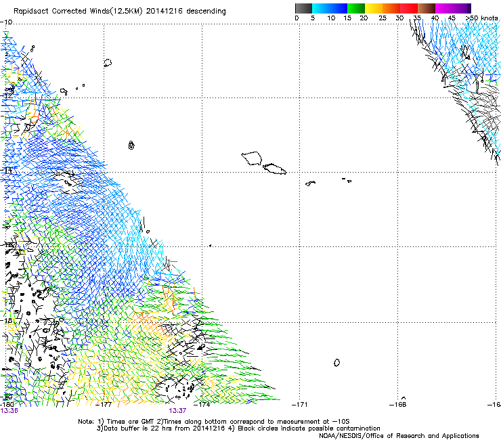Click the "-18" latitude label

(x=6, y=320)
